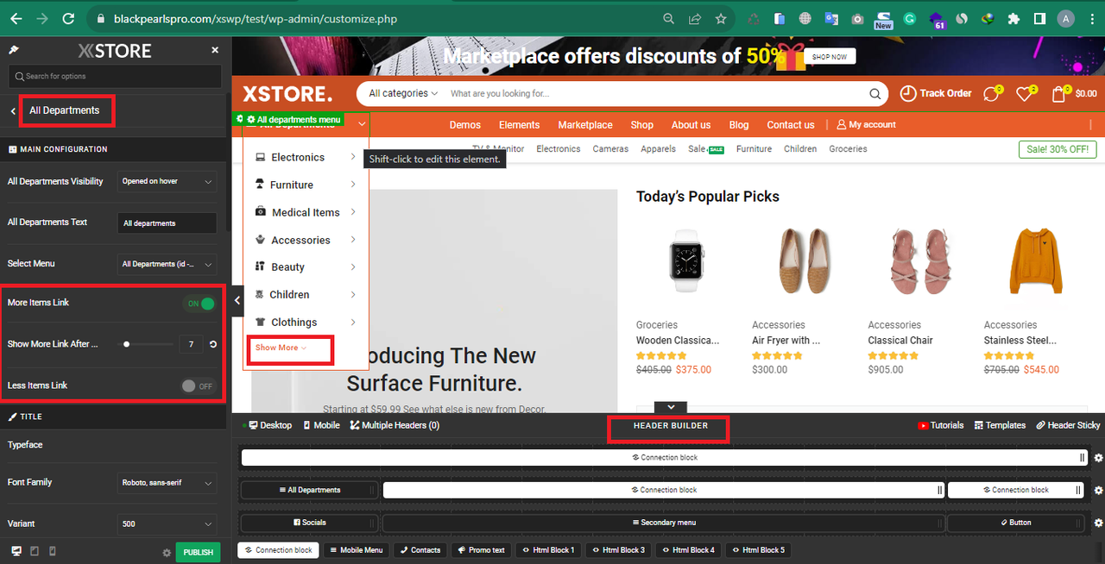Image resolution: width=1105 pixels, height=564 pixels.
Task: Collapse the customizer sidebar arrow
Action: click(x=237, y=300)
